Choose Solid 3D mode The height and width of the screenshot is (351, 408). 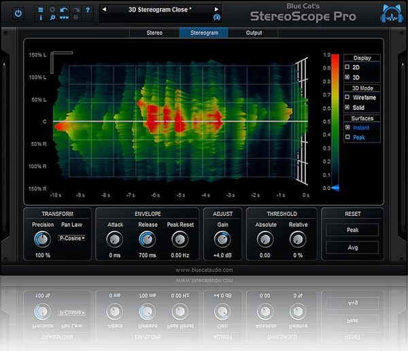[x=347, y=107]
